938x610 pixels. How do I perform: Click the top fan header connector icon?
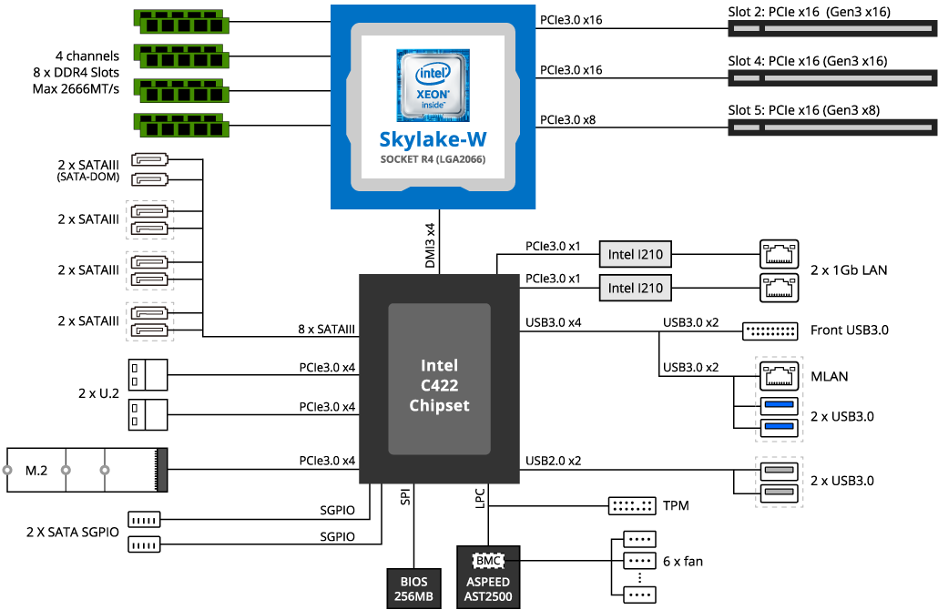(639, 539)
